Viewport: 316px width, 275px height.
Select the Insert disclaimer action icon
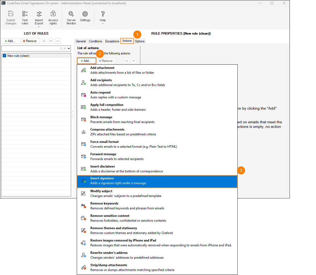pyautogui.click(x=83, y=169)
